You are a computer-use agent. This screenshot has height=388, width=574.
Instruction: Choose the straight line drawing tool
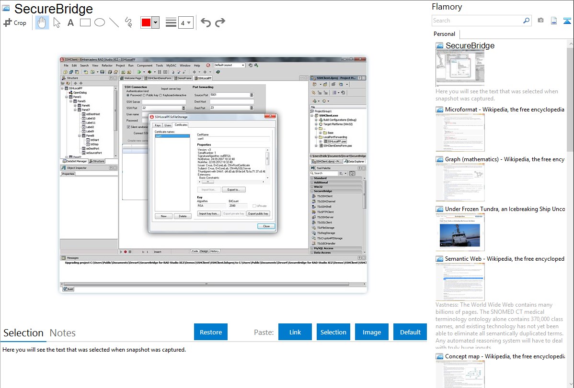tap(114, 22)
